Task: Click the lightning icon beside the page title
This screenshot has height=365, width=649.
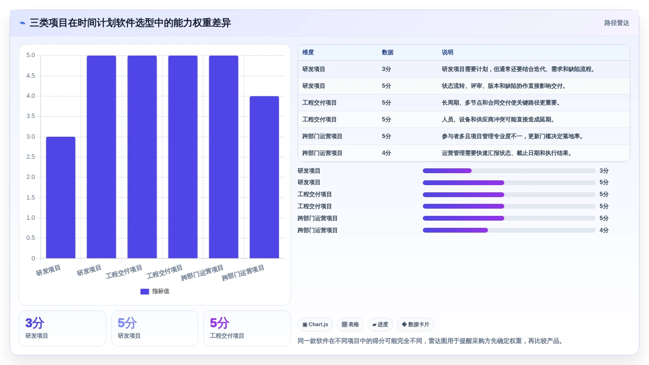Action: point(23,23)
